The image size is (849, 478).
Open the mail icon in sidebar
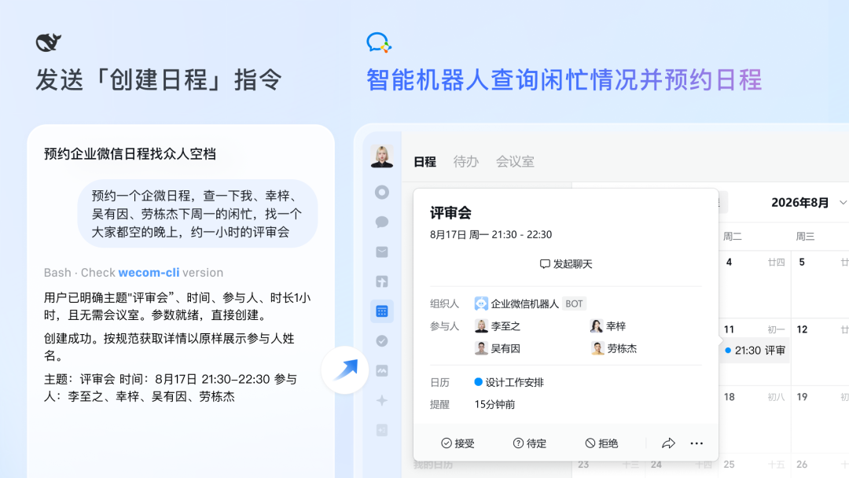(x=382, y=252)
